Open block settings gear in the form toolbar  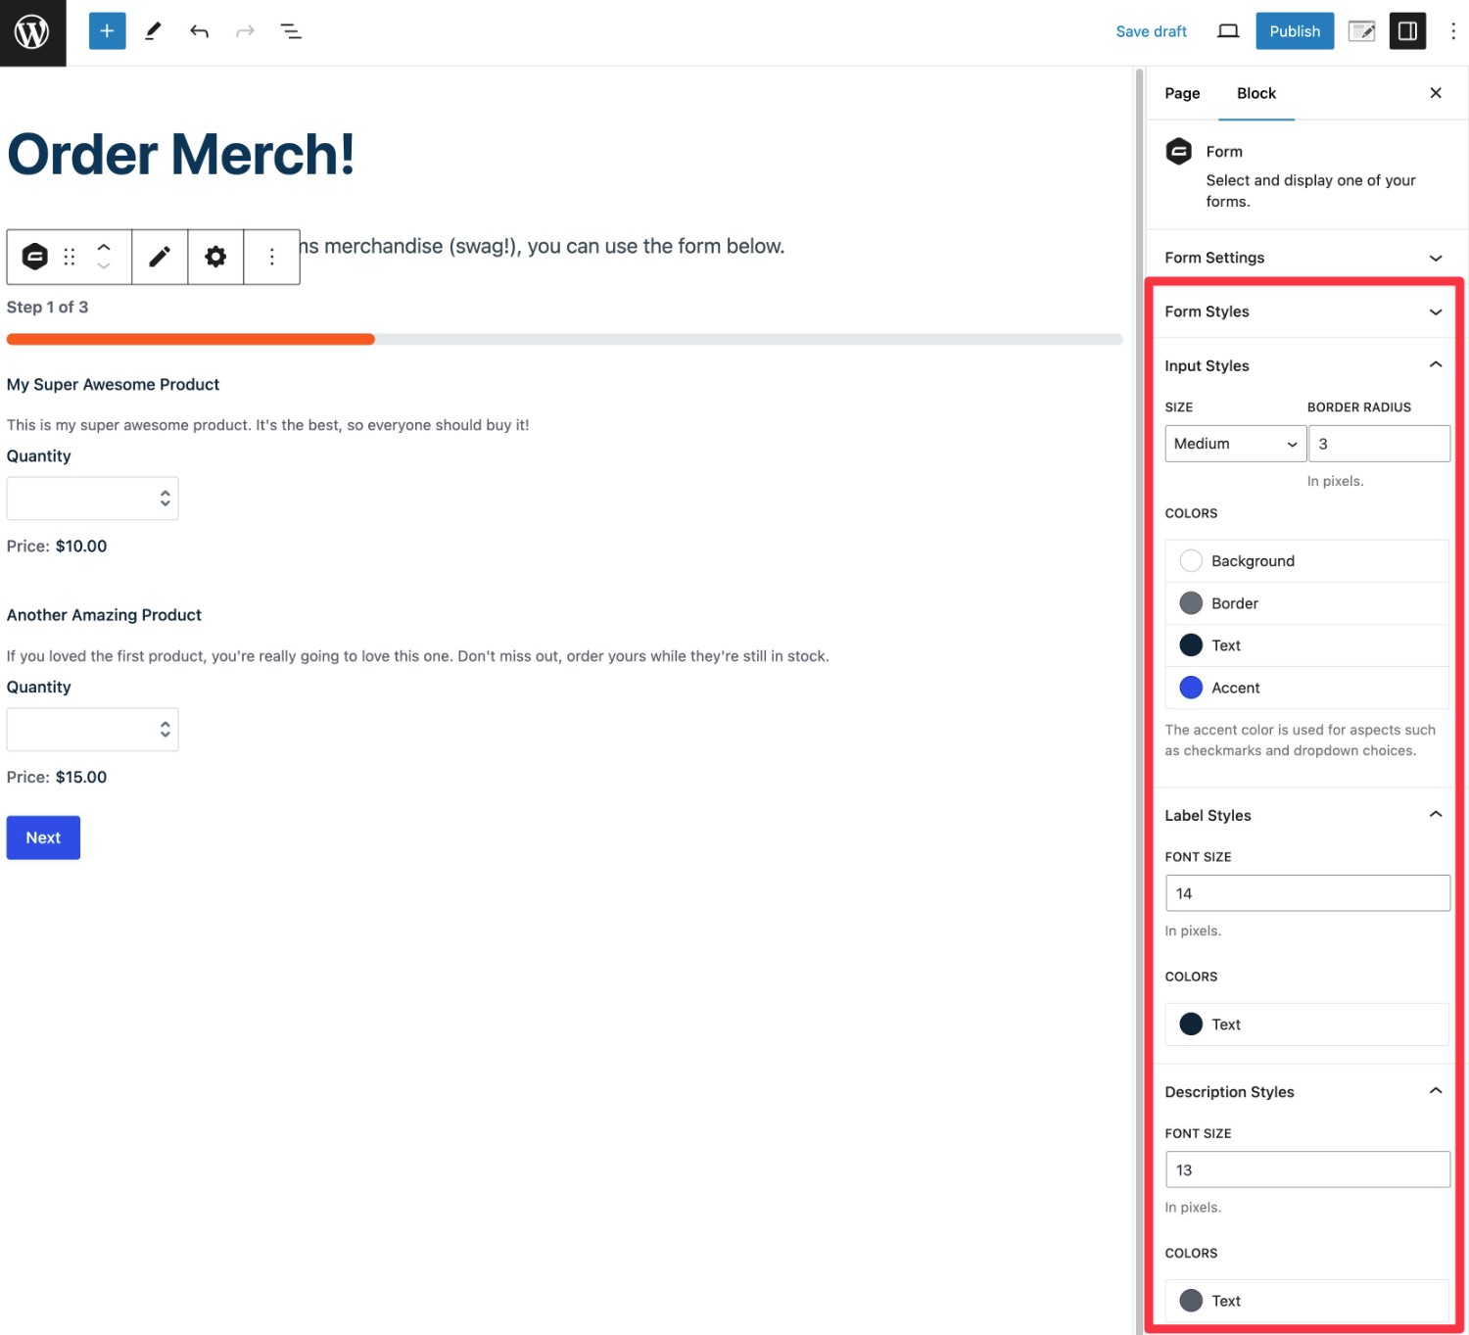point(214,257)
